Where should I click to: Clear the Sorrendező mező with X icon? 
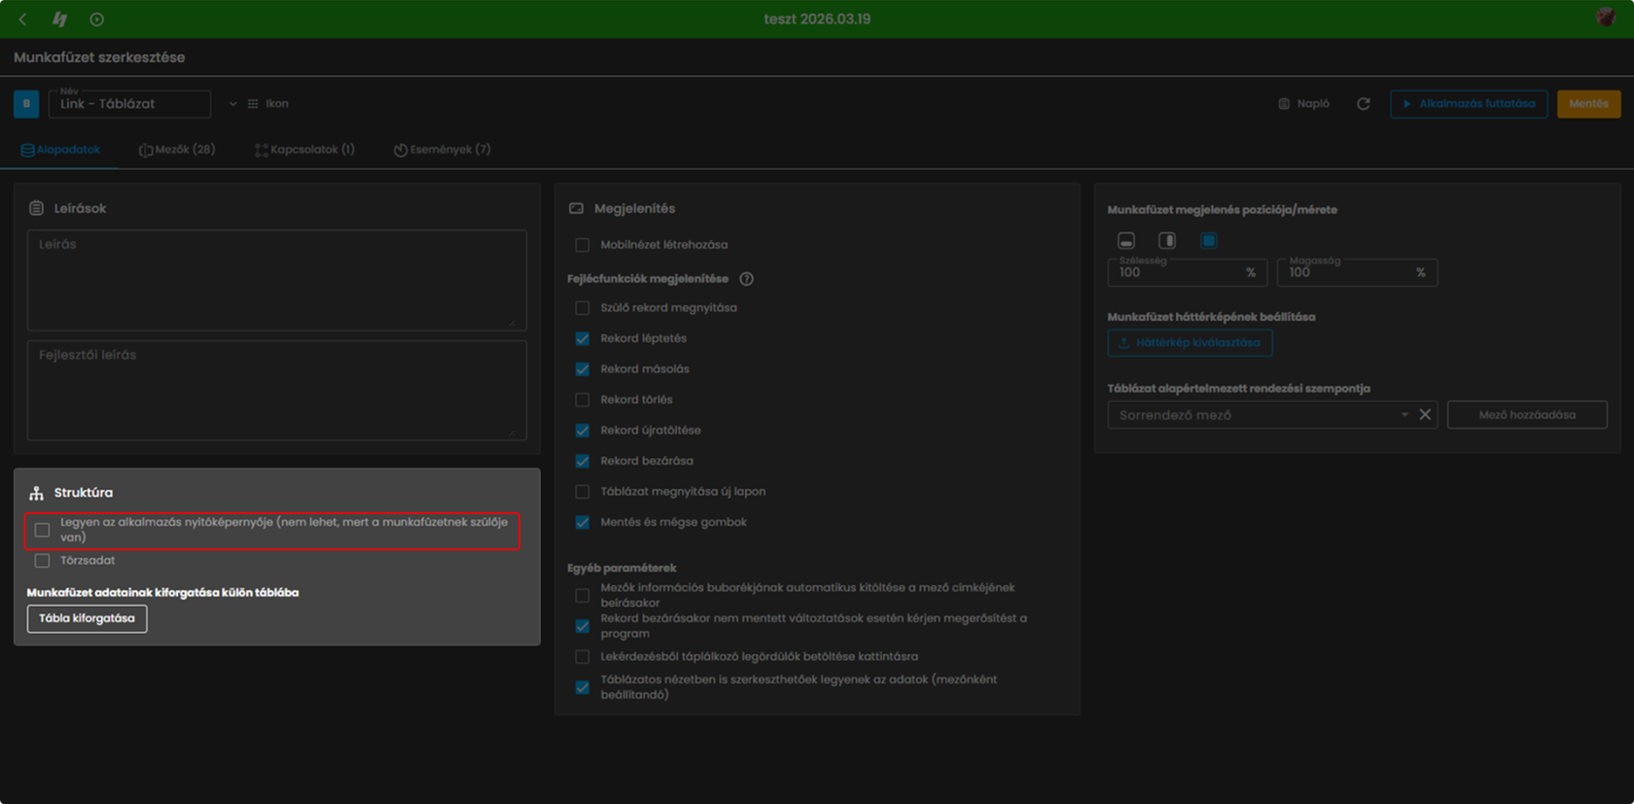pyautogui.click(x=1425, y=415)
